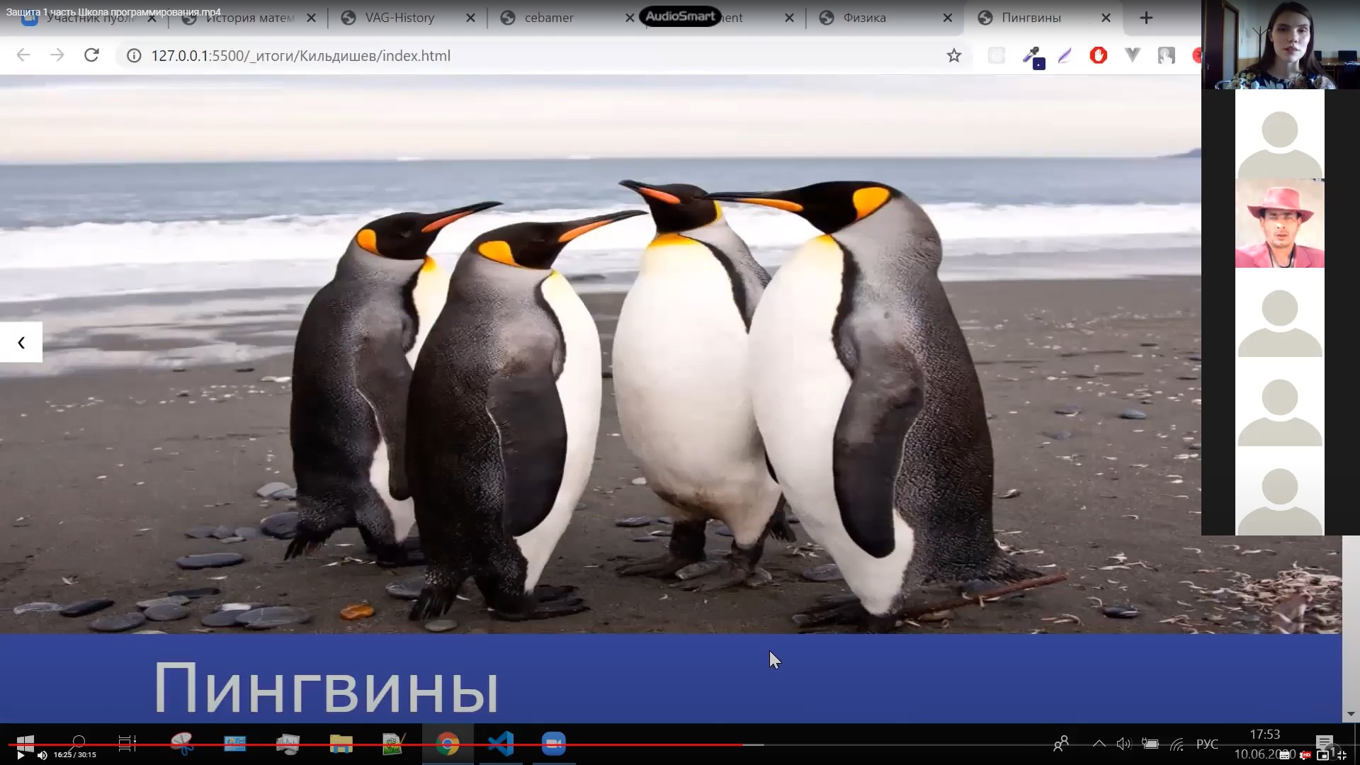Image resolution: width=1360 pixels, height=765 pixels.
Task: Open the ColorZilla eyedropper extension
Action: (1033, 56)
